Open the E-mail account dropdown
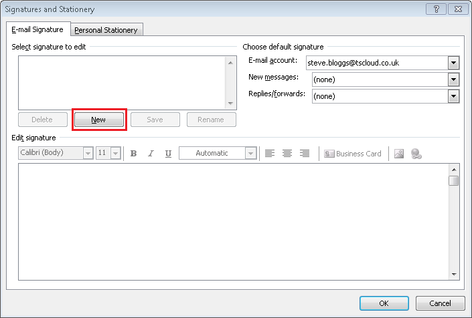Screen dimensions: 472x318 tap(453, 63)
